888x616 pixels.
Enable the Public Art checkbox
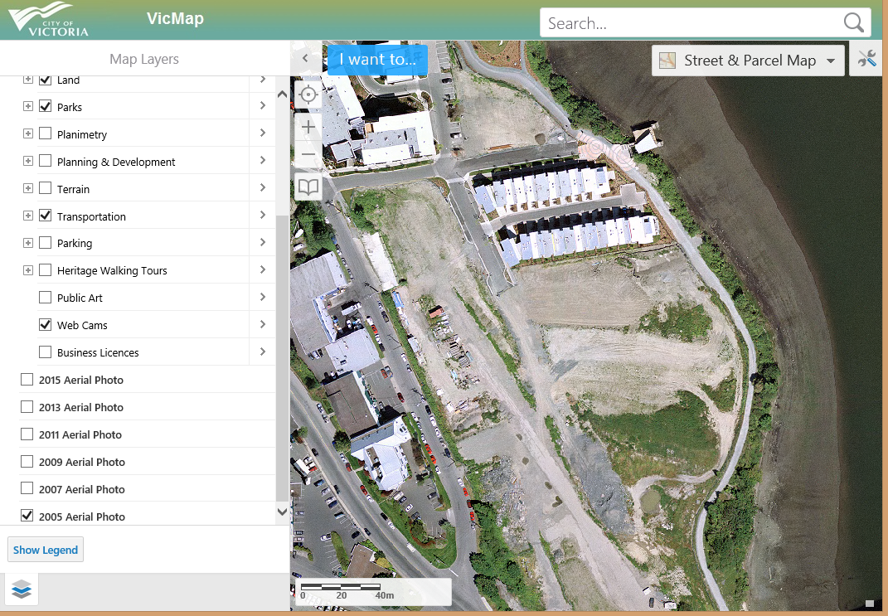(x=46, y=298)
